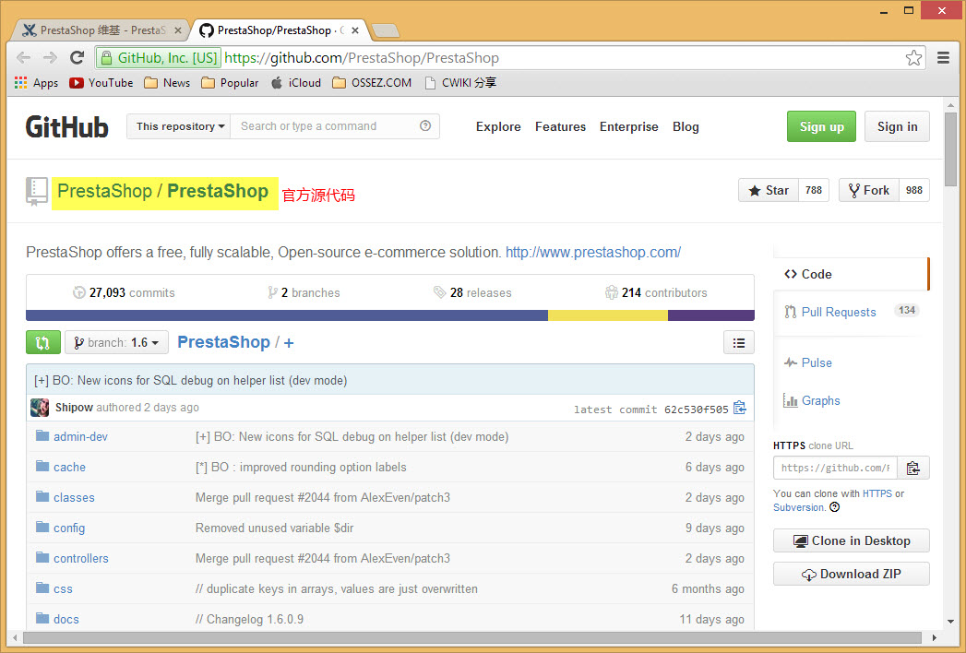Open the prestashop.com homepage link
This screenshot has height=653, width=966.
tap(593, 253)
